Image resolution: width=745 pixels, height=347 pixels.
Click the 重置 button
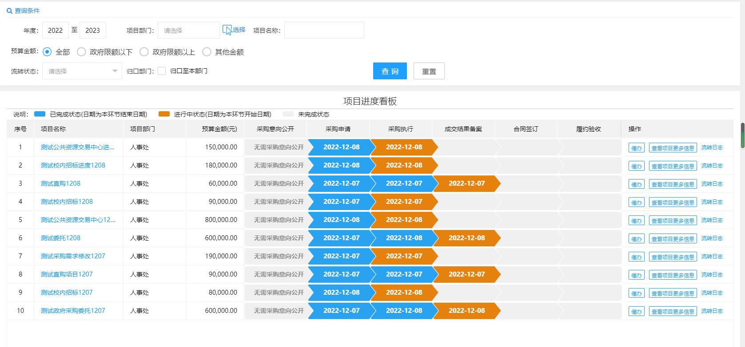[x=429, y=71]
